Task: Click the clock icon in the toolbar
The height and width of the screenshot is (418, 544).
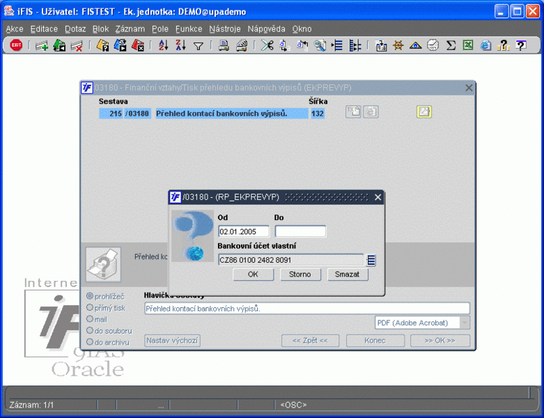Action: [x=433, y=45]
